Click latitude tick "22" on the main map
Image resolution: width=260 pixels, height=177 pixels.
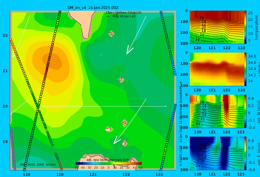click(x=5, y=35)
